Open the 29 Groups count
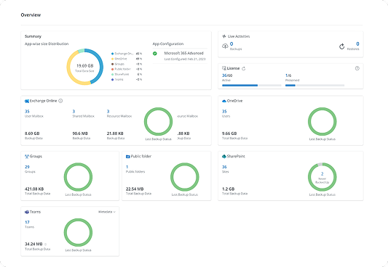 pos(27,167)
